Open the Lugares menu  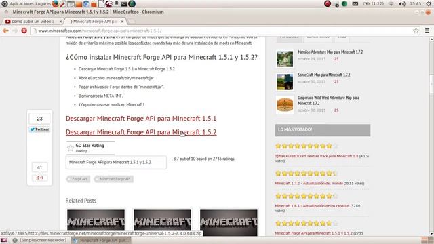coord(43,4)
